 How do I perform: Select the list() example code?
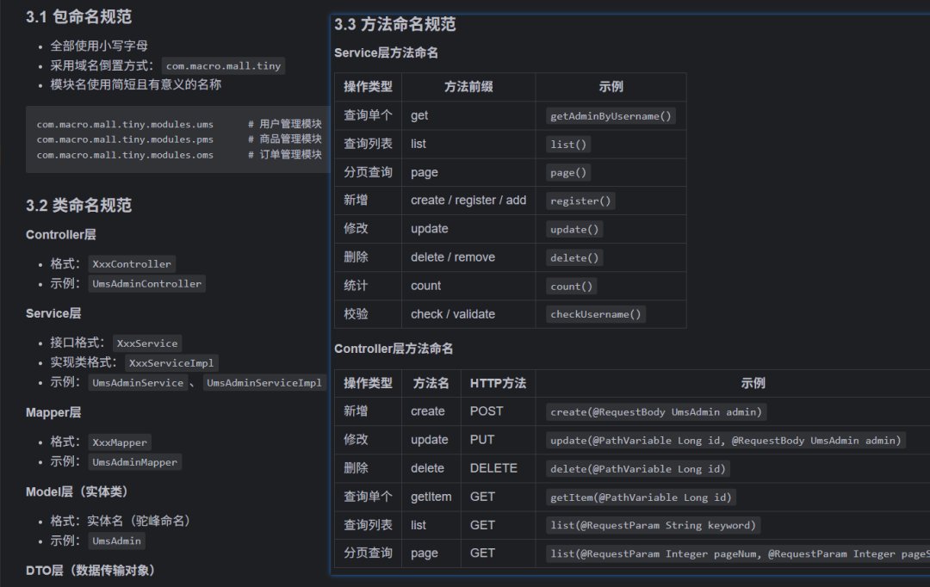568,144
